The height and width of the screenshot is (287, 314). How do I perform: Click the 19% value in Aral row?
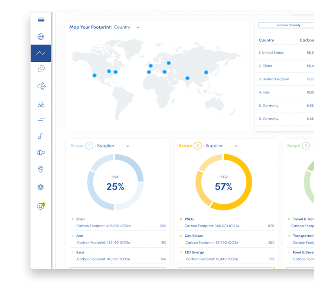point(163,242)
